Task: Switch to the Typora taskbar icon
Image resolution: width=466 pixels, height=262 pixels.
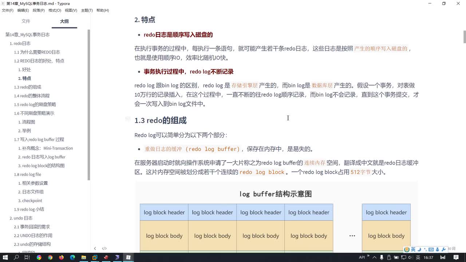Action: (128, 257)
